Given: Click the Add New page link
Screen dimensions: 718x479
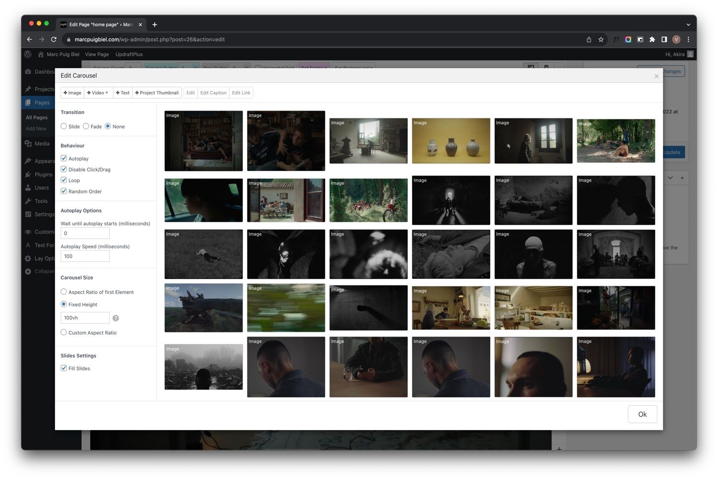Looking at the screenshot, I should [x=35, y=128].
